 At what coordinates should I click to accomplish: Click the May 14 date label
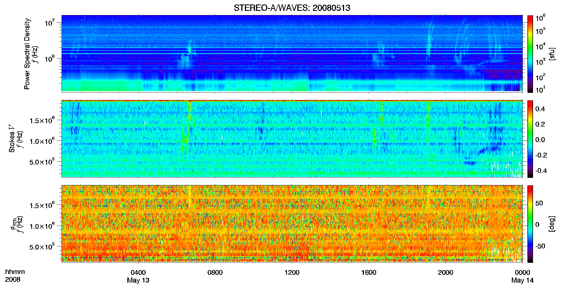click(x=522, y=280)
